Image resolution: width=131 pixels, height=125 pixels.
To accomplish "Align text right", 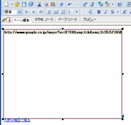I will click(x=41, y=12).
